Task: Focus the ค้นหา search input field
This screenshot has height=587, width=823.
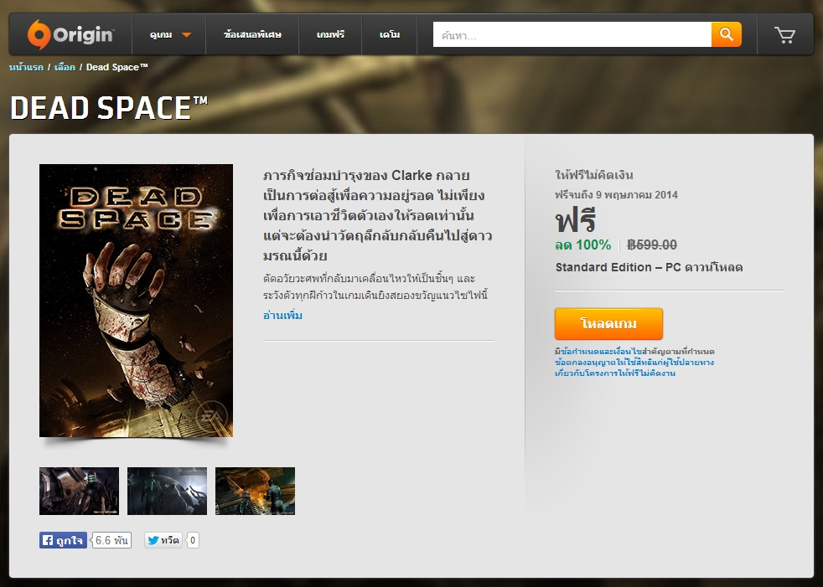Action: pyautogui.click(x=572, y=34)
